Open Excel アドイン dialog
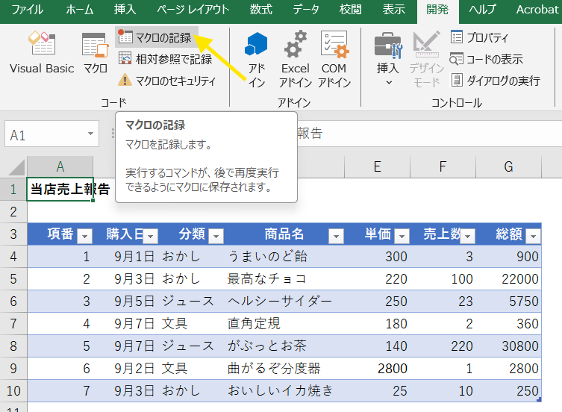Viewport: 562px width, 412px height. tap(296, 60)
